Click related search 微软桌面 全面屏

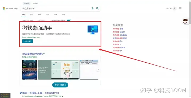119,32
